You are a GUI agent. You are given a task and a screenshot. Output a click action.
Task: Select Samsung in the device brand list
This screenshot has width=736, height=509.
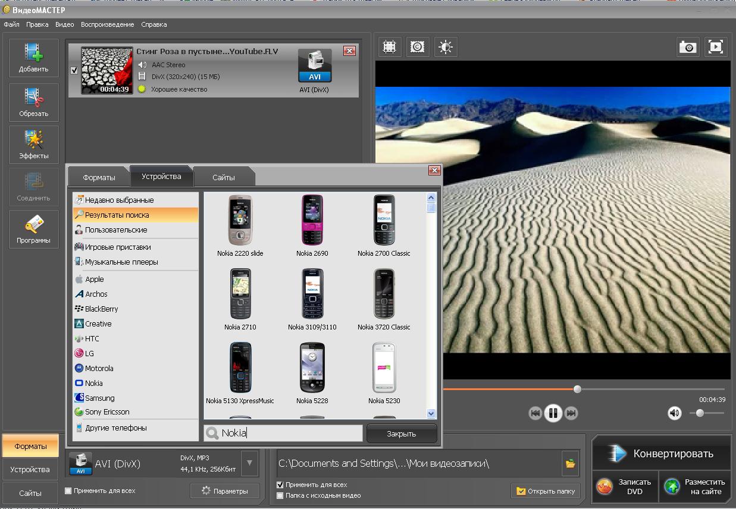pyautogui.click(x=99, y=398)
